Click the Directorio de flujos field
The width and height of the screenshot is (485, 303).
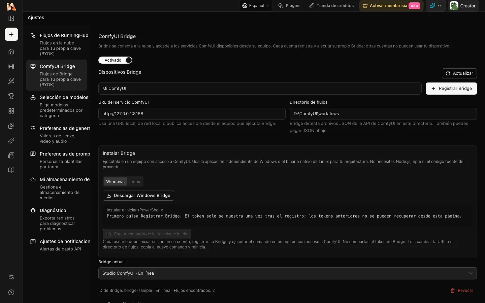point(383,114)
